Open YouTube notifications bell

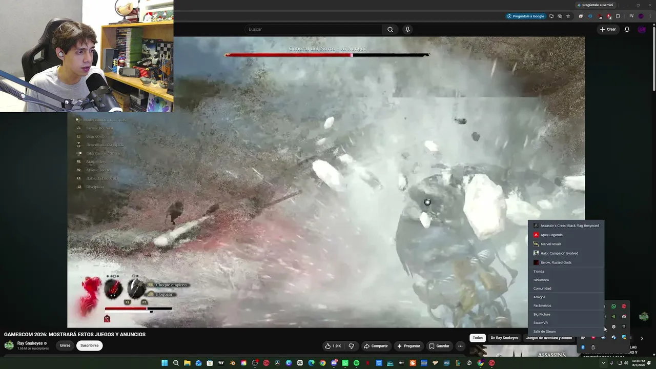(627, 29)
